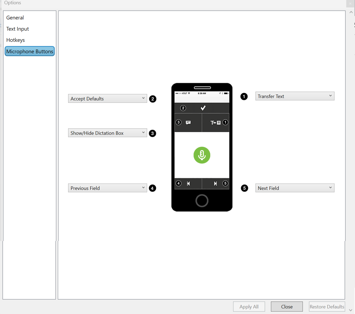Click the Restore Defaults button
The width and height of the screenshot is (355, 314).
click(327, 307)
